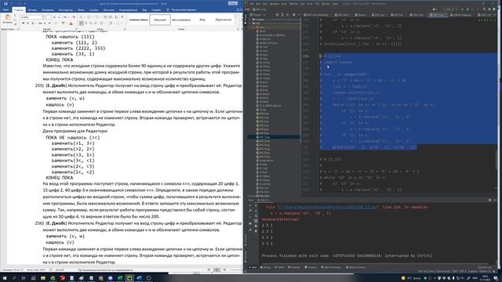Open the Project view dropdown in PyCharm
Viewport: 502px width, 282px height.
(258, 15)
